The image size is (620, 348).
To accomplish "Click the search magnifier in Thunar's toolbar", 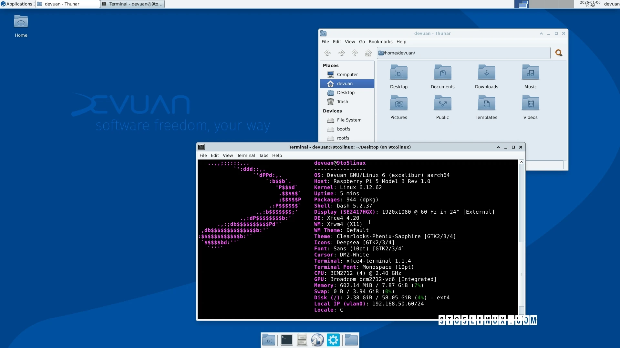I will 559,53.
